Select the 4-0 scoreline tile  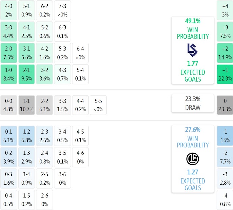9,10
